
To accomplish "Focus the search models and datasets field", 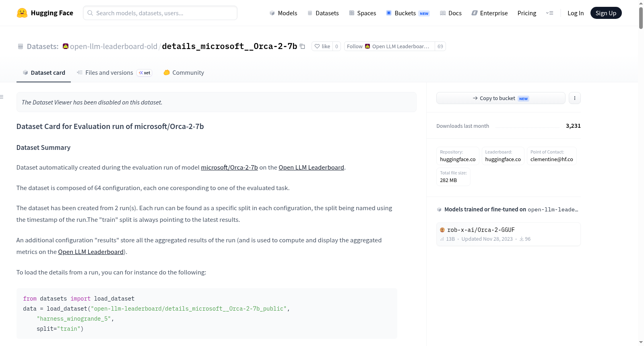I will click(x=160, y=13).
